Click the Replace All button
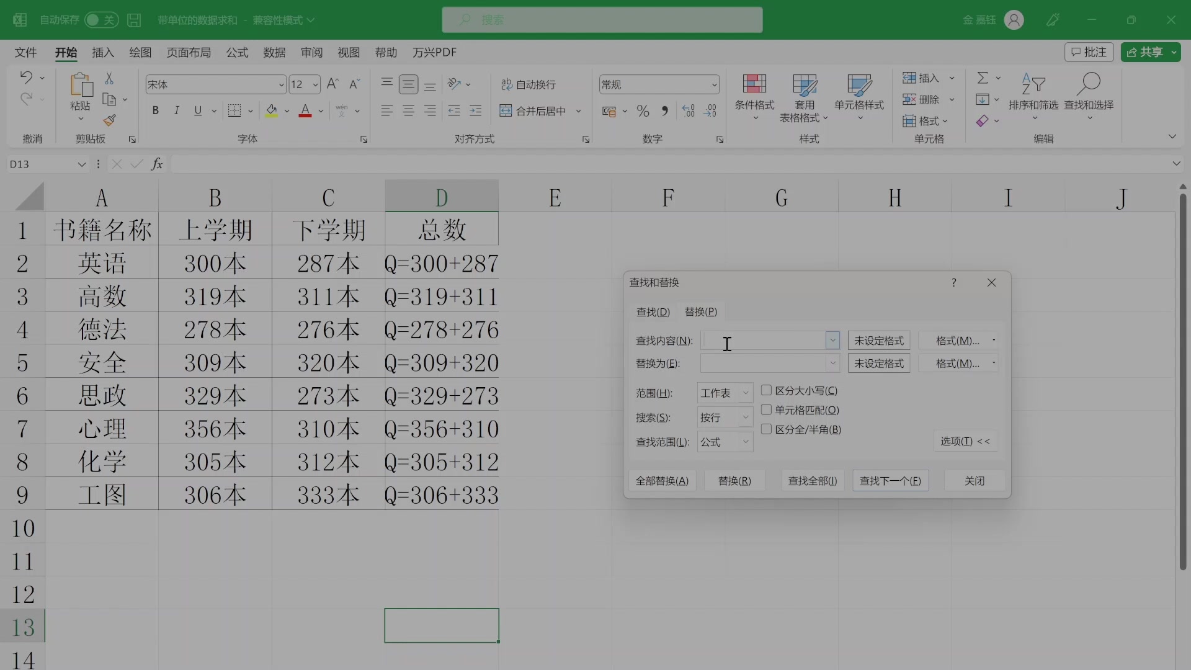 [662, 481]
